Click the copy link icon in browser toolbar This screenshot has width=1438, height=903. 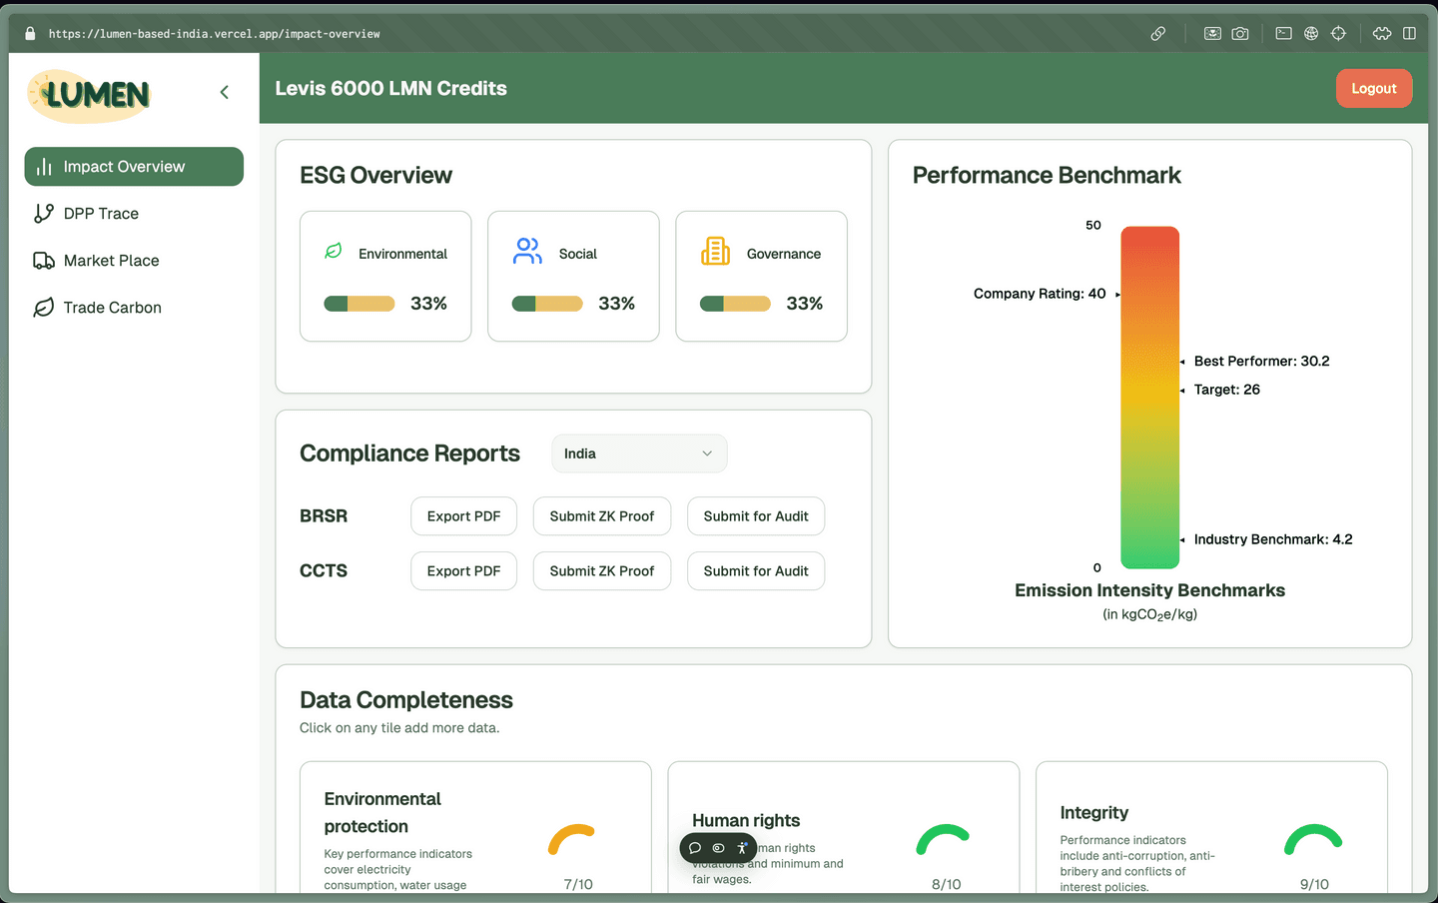click(x=1158, y=33)
